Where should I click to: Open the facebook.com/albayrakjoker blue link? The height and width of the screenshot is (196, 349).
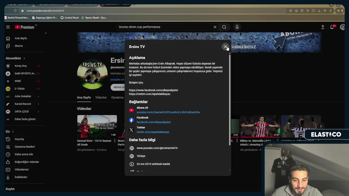point(154,122)
